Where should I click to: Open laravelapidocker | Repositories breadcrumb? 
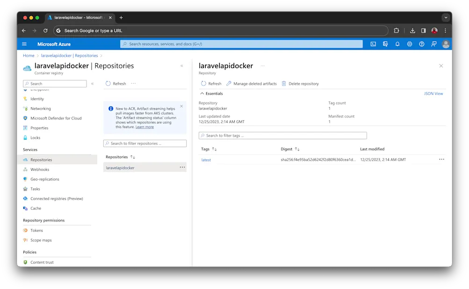click(x=69, y=56)
